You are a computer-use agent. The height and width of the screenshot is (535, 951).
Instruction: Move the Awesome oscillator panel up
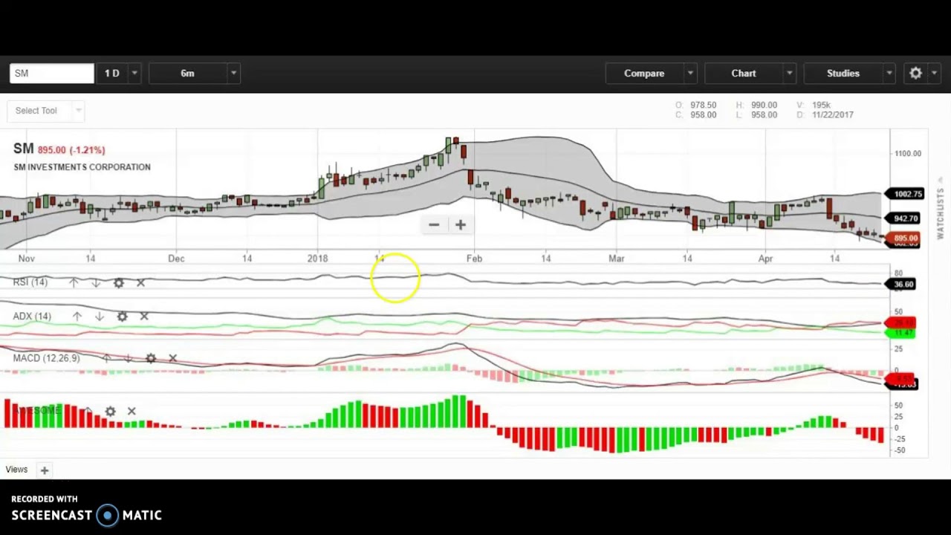tap(88, 411)
